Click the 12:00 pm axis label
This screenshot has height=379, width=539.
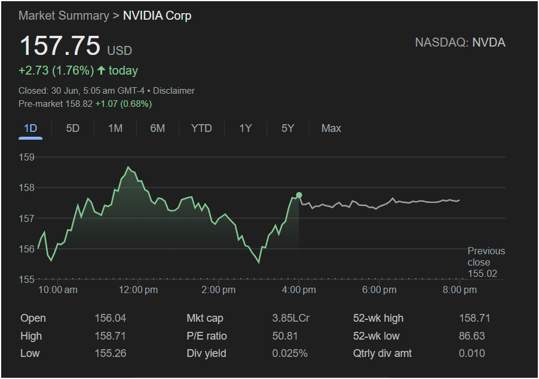(x=138, y=289)
